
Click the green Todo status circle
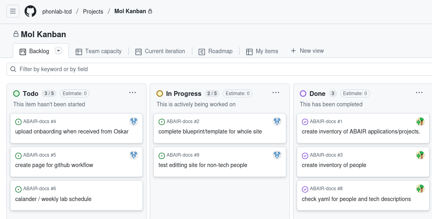point(16,94)
